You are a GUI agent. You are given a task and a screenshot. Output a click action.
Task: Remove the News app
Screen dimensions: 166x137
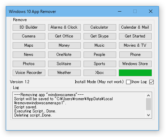coord(29,55)
